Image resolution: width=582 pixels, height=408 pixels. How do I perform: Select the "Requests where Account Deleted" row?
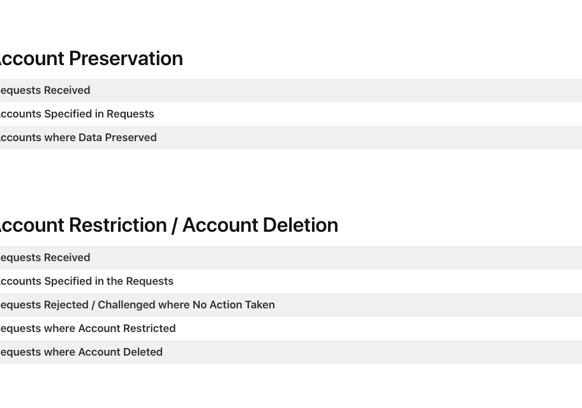pyautogui.click(x=80, y=352)
